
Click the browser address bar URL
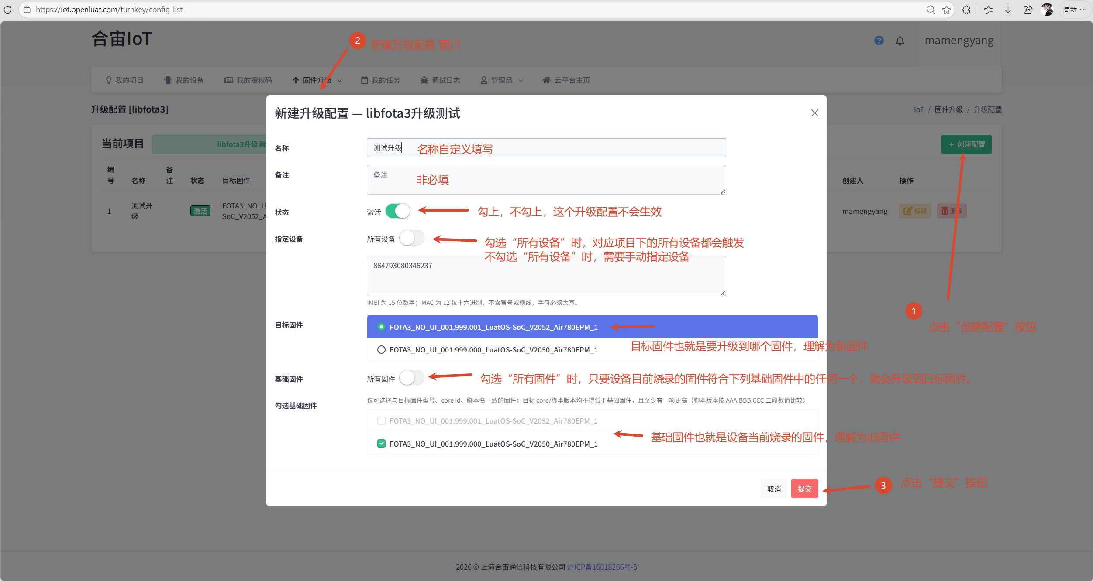click(x=109, y=10)
